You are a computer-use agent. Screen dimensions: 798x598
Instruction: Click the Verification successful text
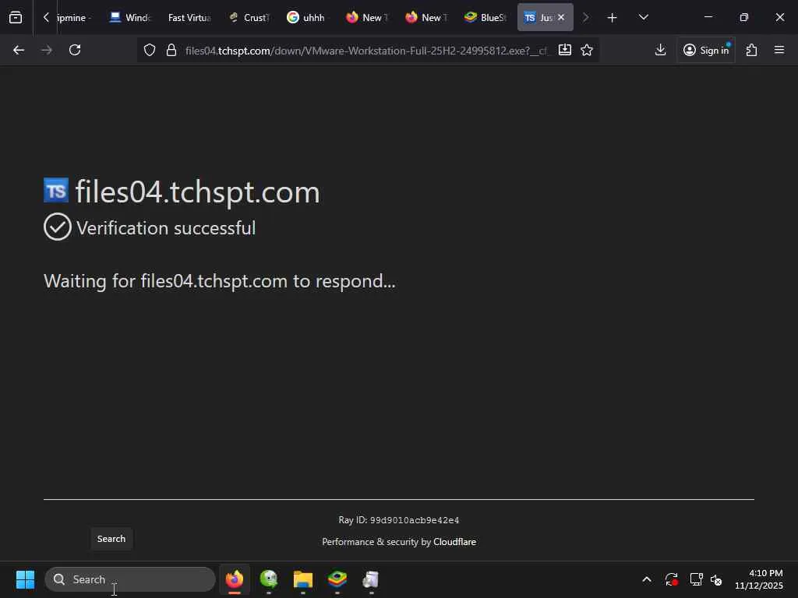[x=166, y=228]
